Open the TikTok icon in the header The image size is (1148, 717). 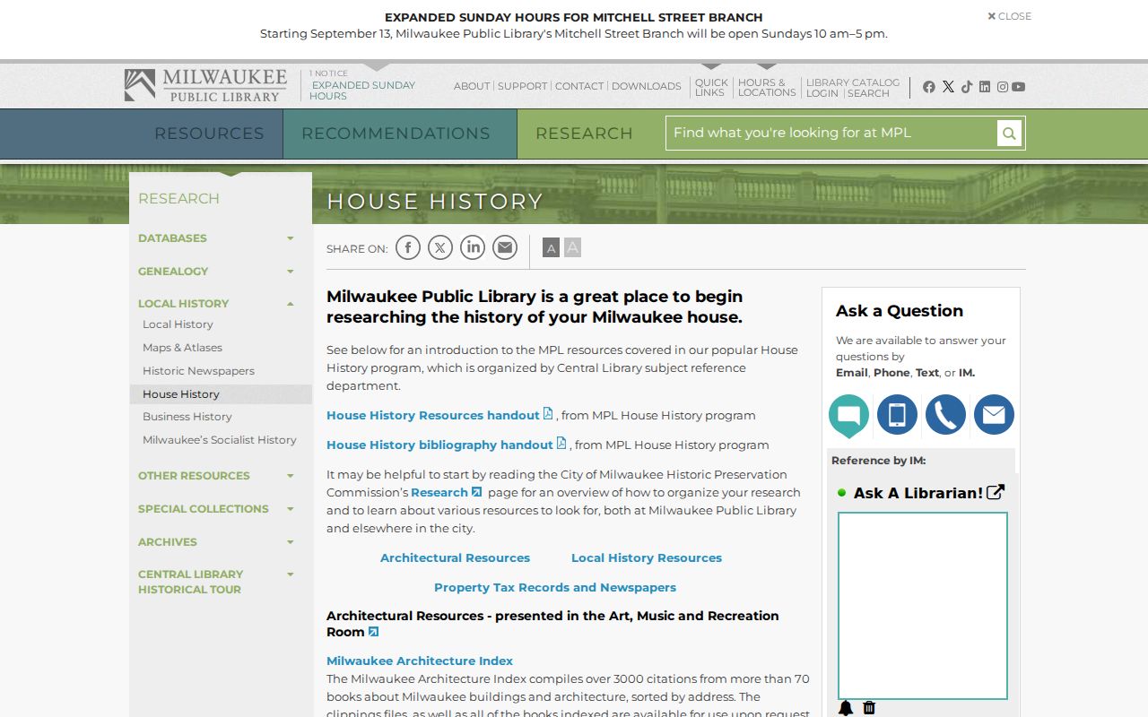click(x=967, y=87)
